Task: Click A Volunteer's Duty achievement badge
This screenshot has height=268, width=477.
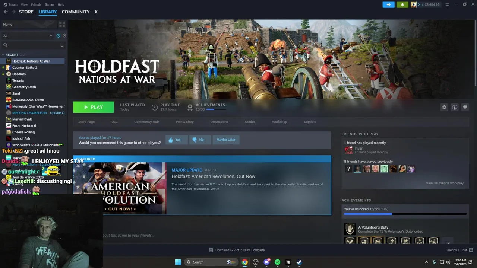Action: (x=350, y=229)
